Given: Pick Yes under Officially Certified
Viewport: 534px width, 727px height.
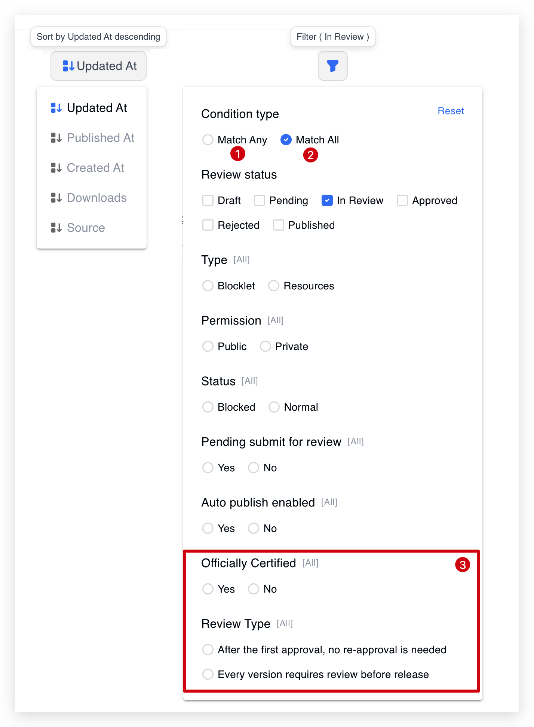Looking at the screenshot, I should pos(208,589).
